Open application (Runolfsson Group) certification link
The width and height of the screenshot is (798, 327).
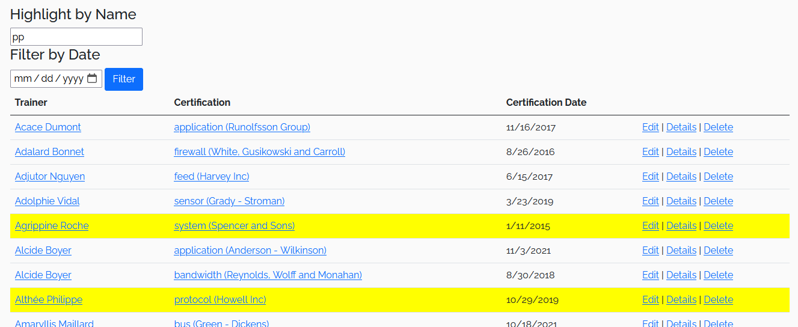[242, 127]
